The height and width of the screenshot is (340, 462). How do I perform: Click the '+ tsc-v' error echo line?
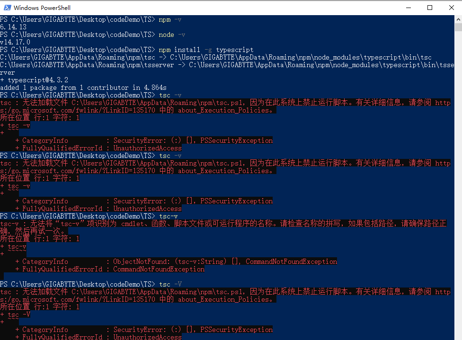click(x=13, y=247)
